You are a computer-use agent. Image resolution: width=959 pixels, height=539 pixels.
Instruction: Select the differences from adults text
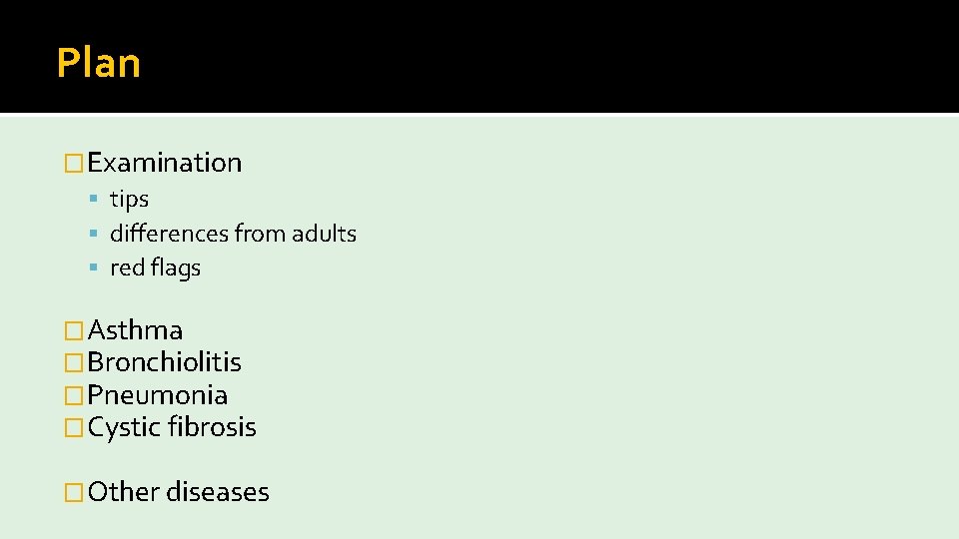(233, 234)
